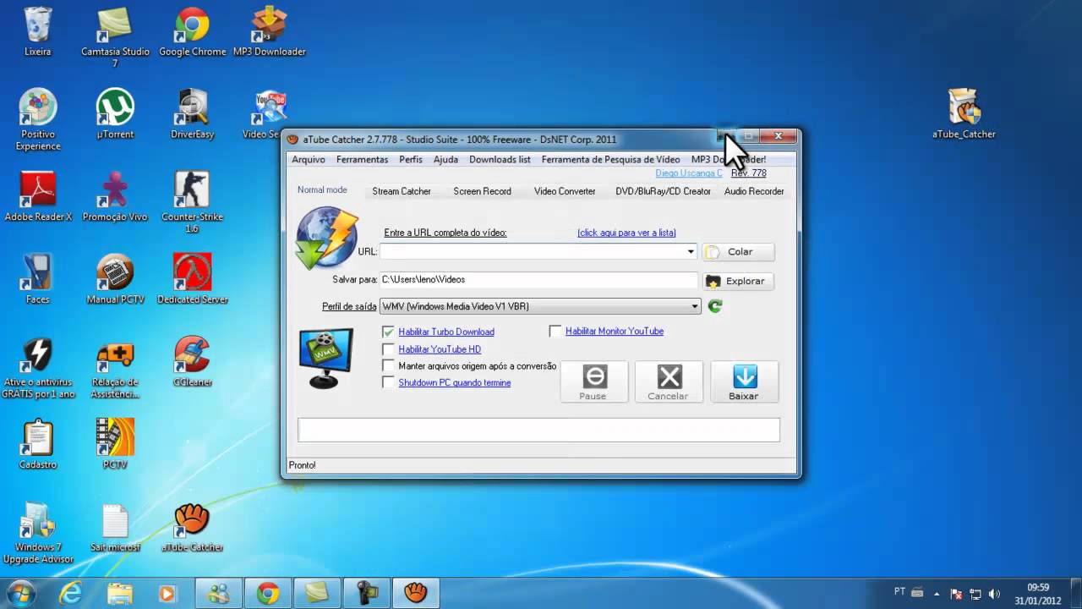This screenshot has width=1082, height=609.
Task: Click the 'click aqui para ver a lista' link
Action: click(626, 233)
